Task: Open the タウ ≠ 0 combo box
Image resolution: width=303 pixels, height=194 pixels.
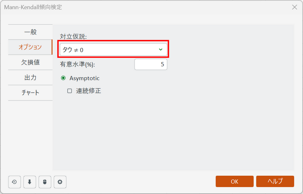Action: [x=113, y=49]
